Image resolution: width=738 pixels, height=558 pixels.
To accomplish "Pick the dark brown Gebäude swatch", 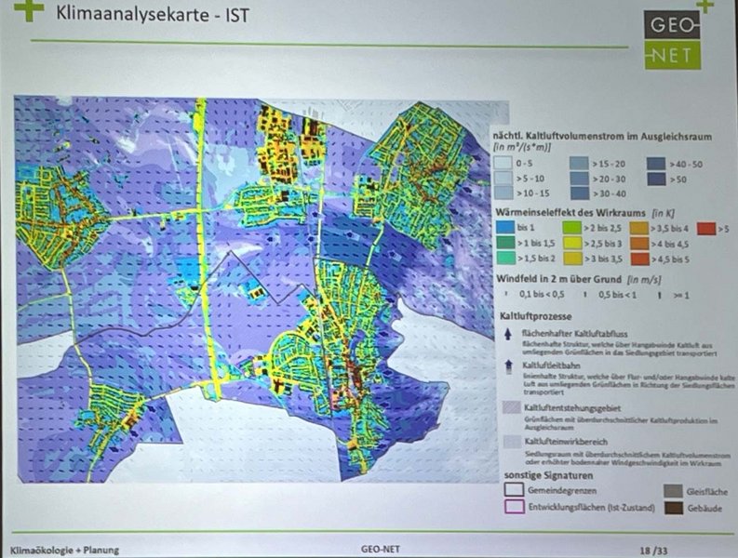I will 674,508.
